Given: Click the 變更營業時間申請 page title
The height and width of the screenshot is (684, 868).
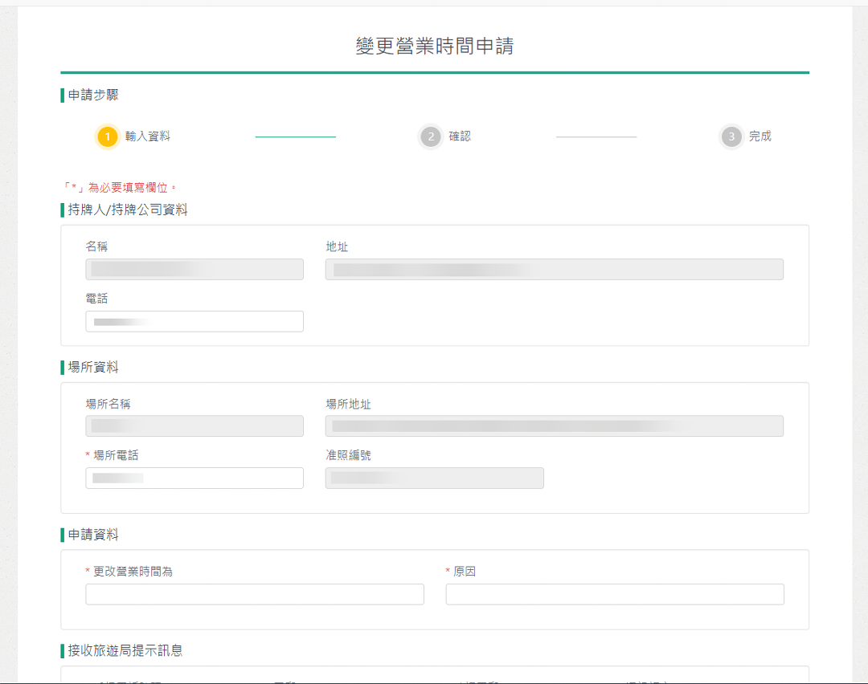Looking at the screenshot, I should (434, 47).
